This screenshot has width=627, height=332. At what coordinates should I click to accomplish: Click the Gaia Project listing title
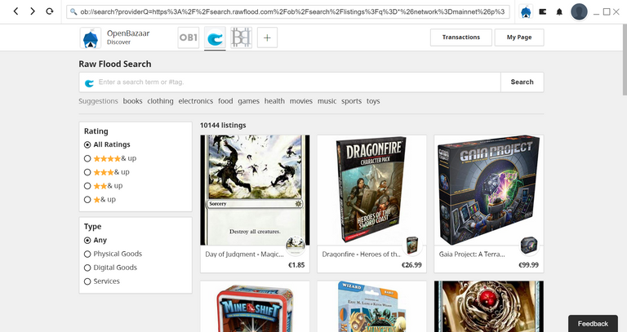point(472,254)
